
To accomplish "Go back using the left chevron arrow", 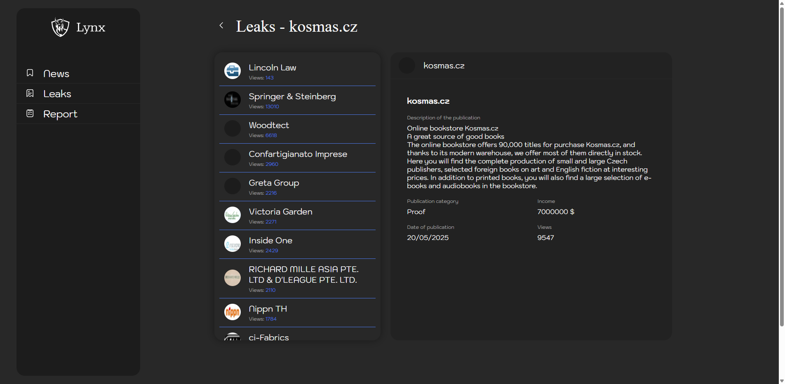I will [221, 26].
